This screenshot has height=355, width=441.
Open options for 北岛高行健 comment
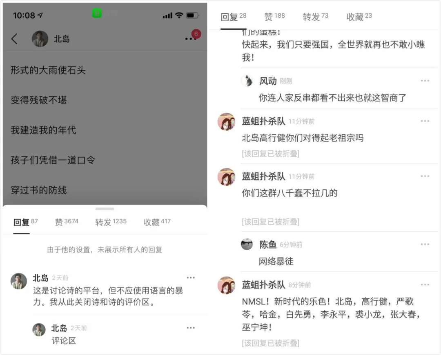click(x=425, y=121)
